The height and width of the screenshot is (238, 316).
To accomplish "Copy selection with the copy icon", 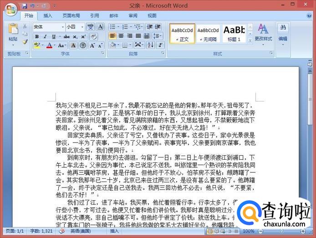I will [25, 34].
